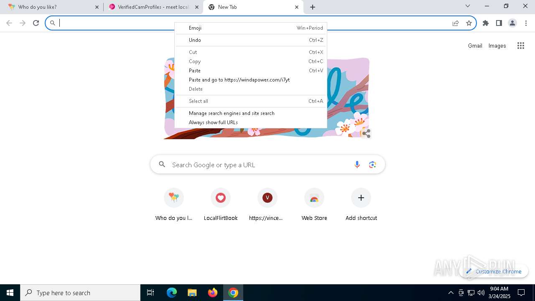This screenshot has height=301, width=535.
Task: Bookmark this tab with the star icon
Action: pyautogui.click(x=469, y=23)
